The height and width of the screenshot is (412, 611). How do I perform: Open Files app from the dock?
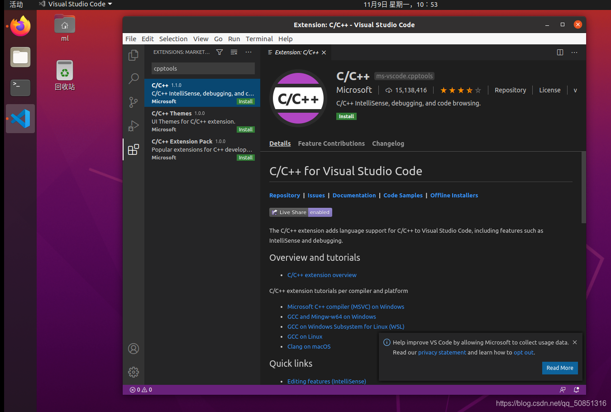point(20,57)
